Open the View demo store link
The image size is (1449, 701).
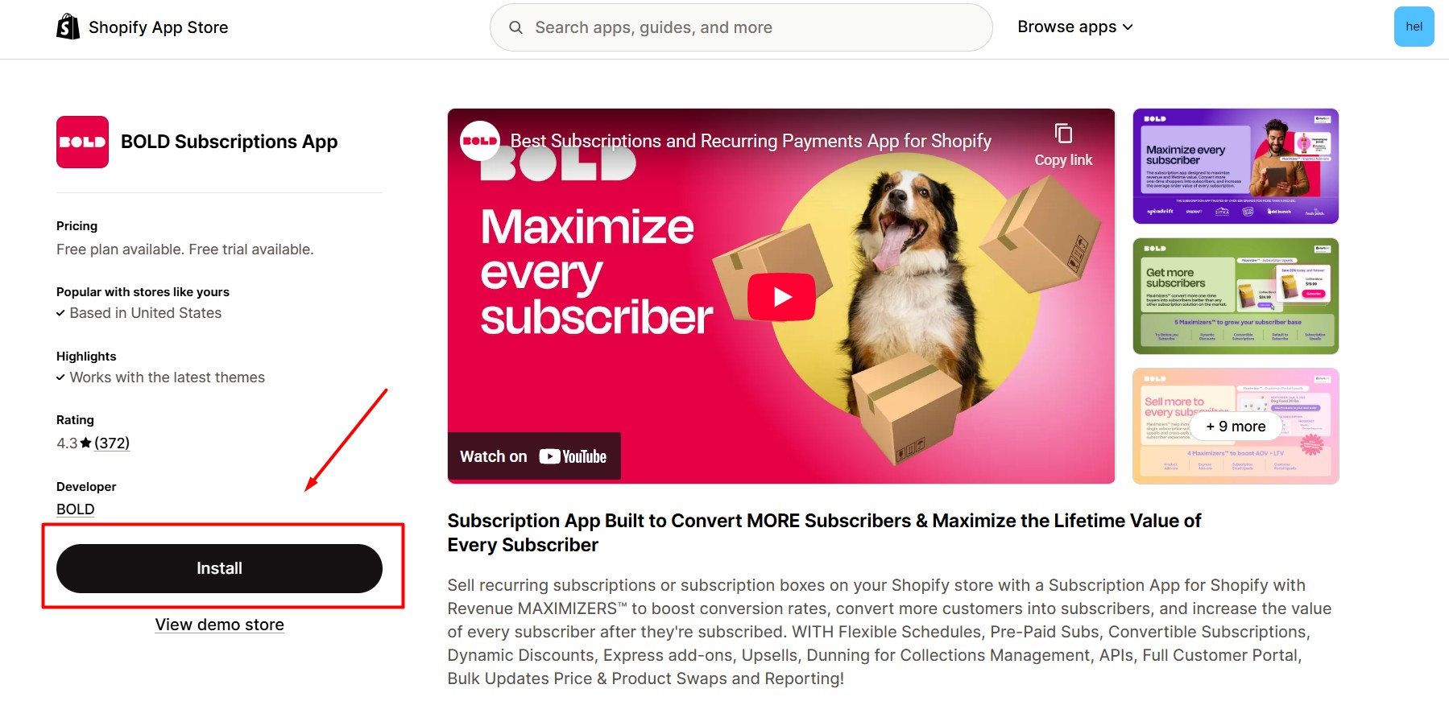coord(219,624)
